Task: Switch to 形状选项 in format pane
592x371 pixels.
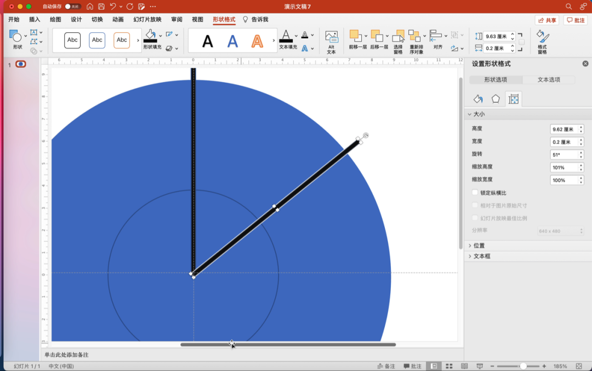Action: [496, 79]
